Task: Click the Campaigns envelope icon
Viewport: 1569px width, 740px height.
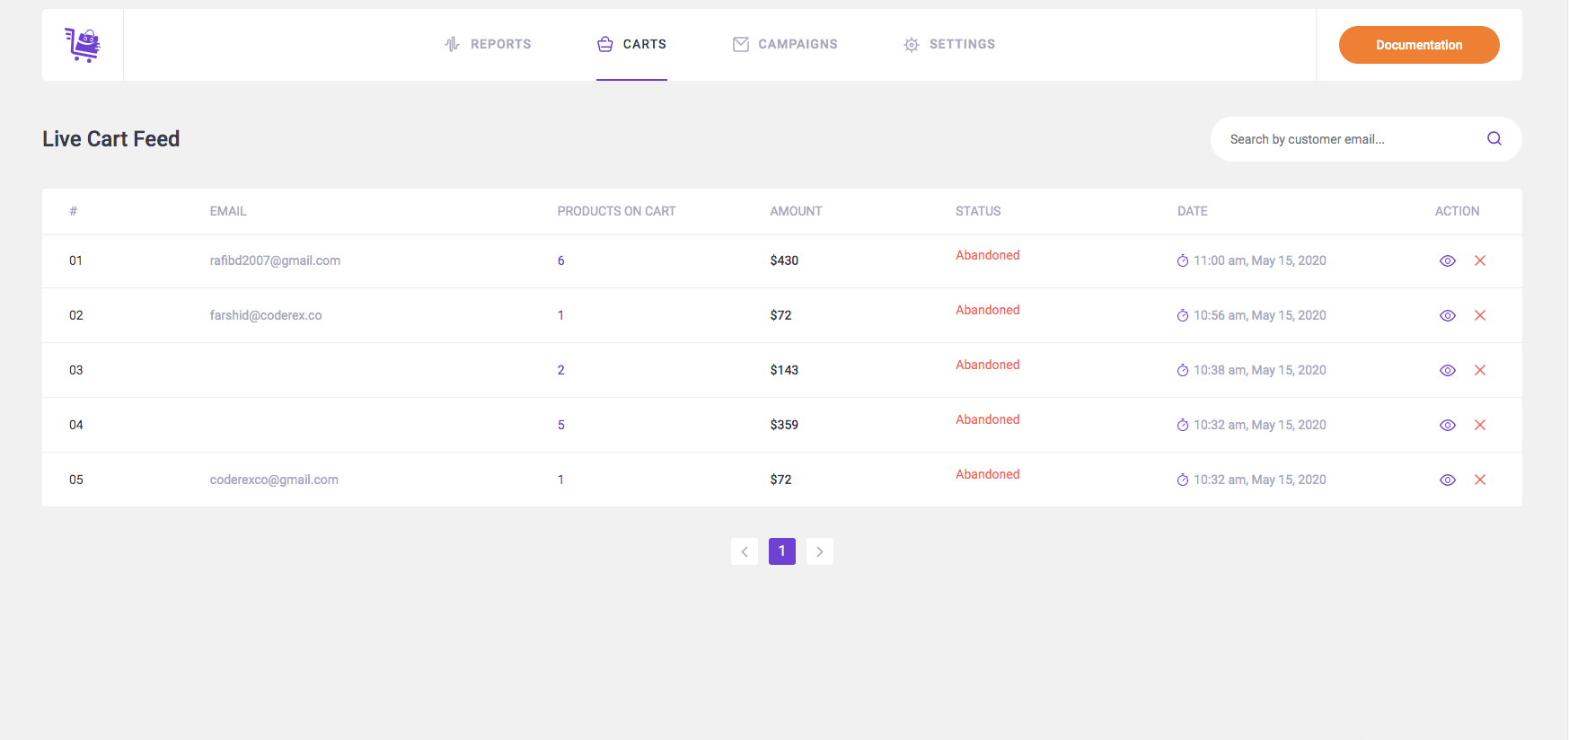Action: click(741, 44)
